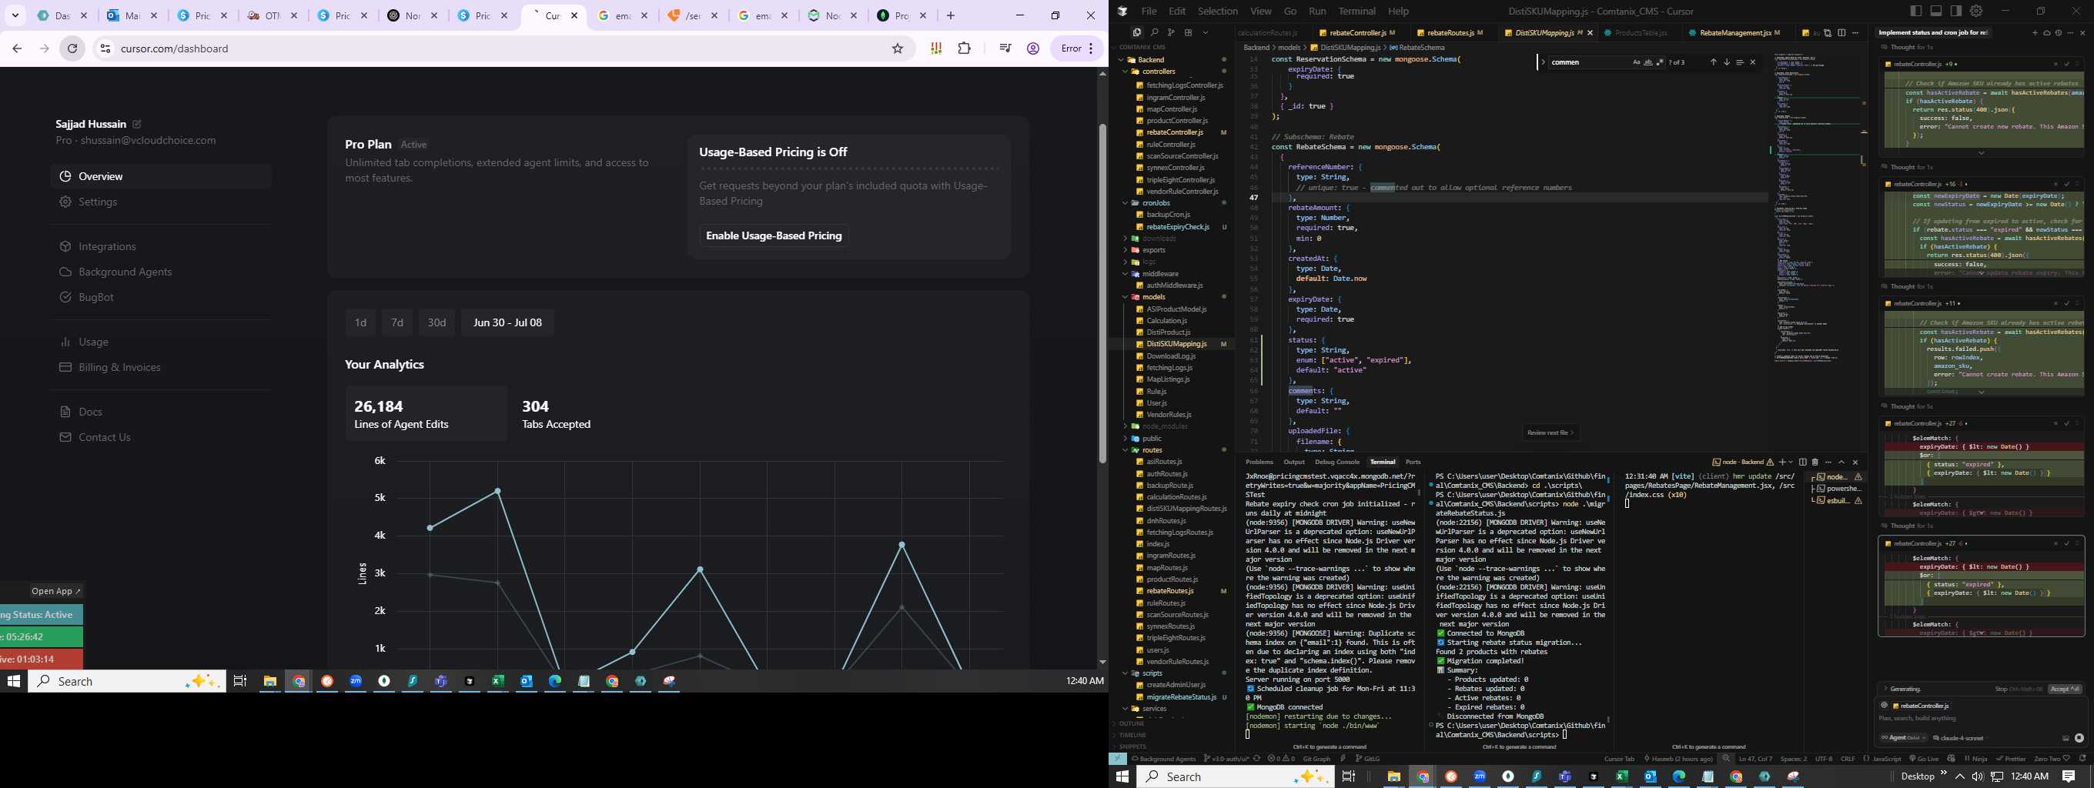Open Search view in Cursor activity bar
This screenshot has height=788, width=2094.
pyautogui.click(x=1154, y=32)
